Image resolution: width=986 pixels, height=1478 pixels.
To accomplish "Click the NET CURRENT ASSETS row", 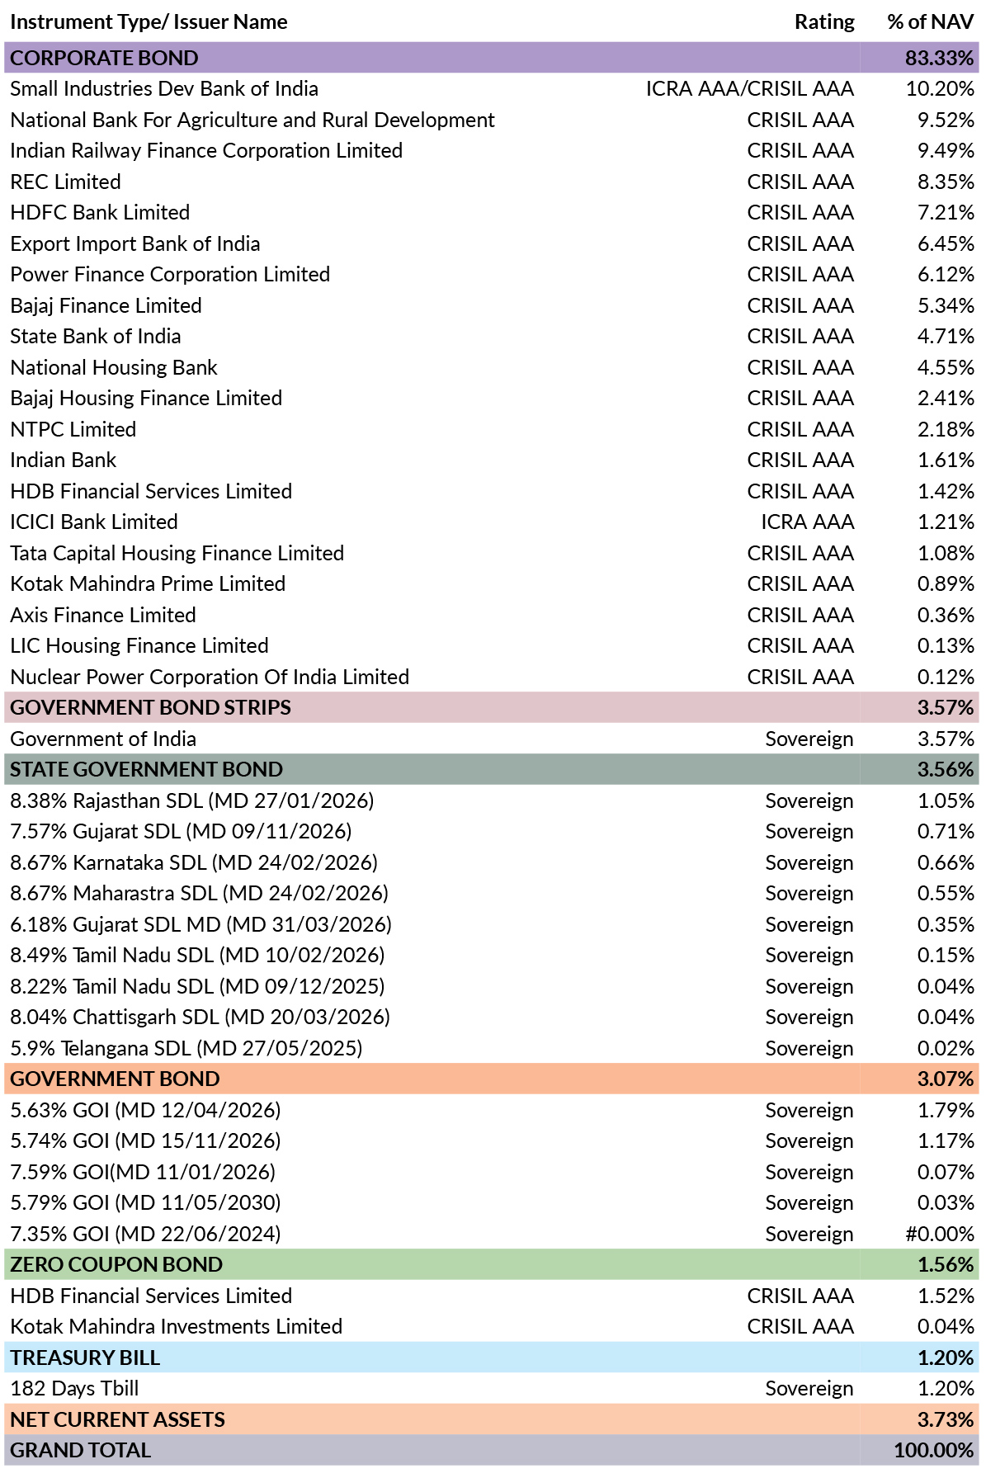I will tap(492, 1419).
